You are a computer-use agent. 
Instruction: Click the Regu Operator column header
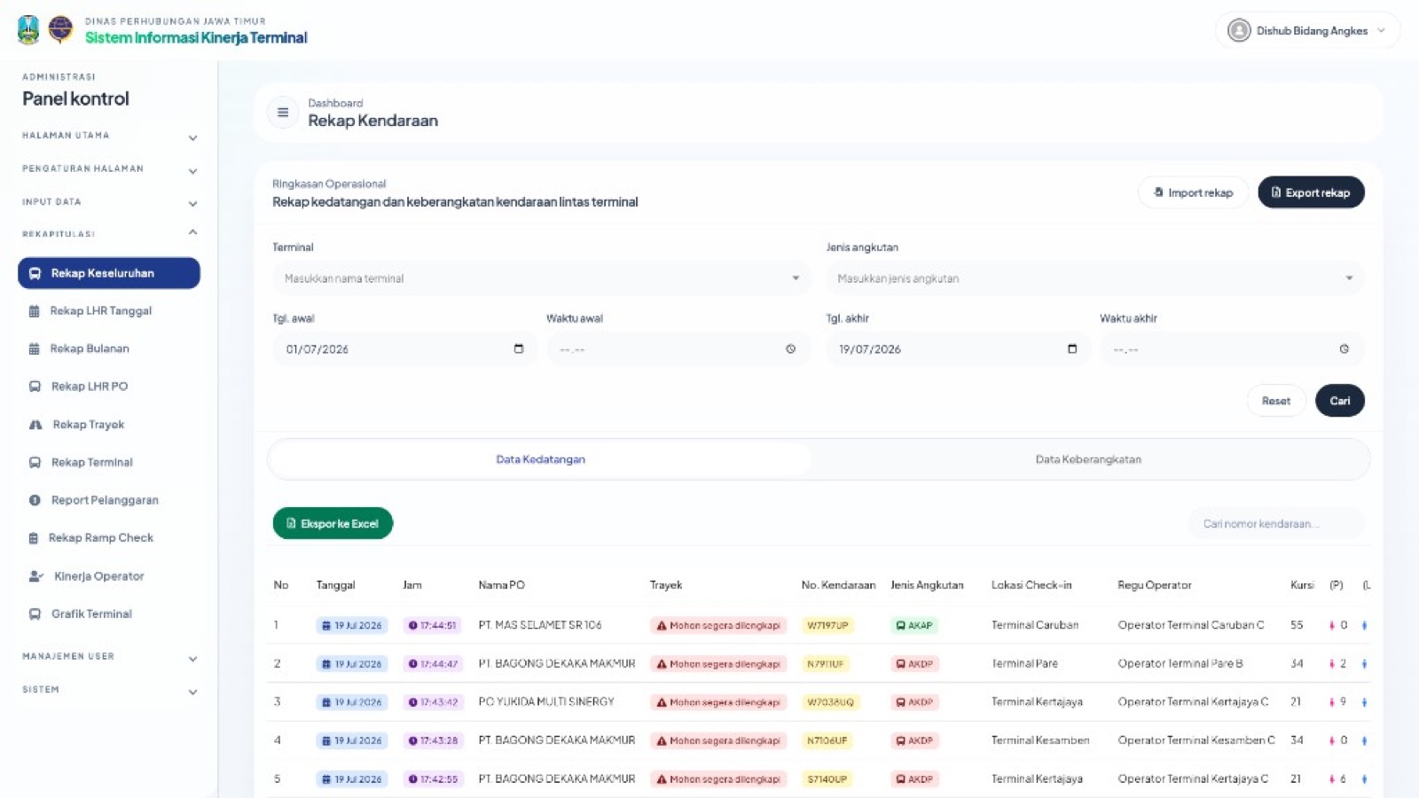[x=1155, y=585]
